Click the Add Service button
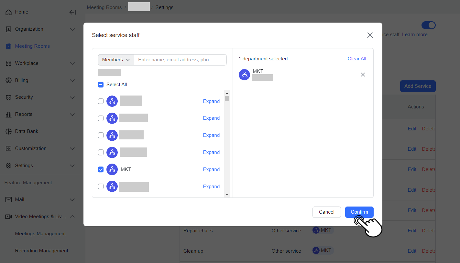 pos(418,86)
